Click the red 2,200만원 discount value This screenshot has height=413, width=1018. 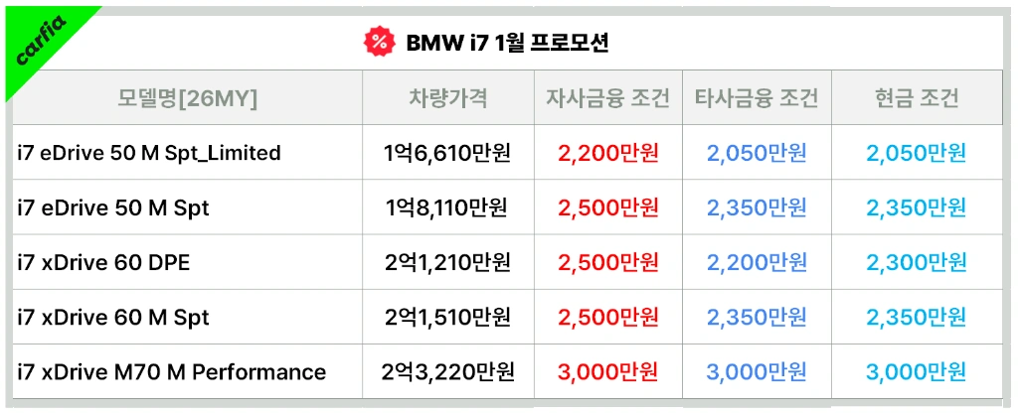click(x=608, y=153)
